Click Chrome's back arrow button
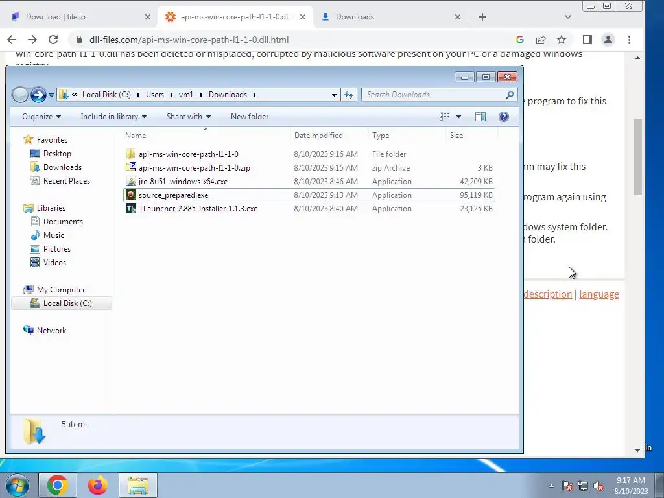Screen dimensions: 664x498 tap(12, 40)
